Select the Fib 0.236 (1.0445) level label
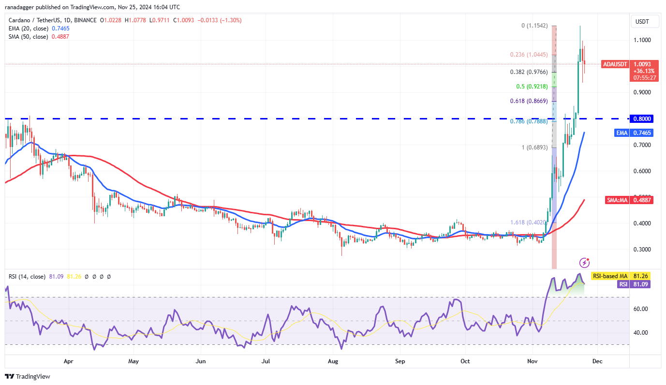Viewport: 666px width, 385px height. coord(529,55)
